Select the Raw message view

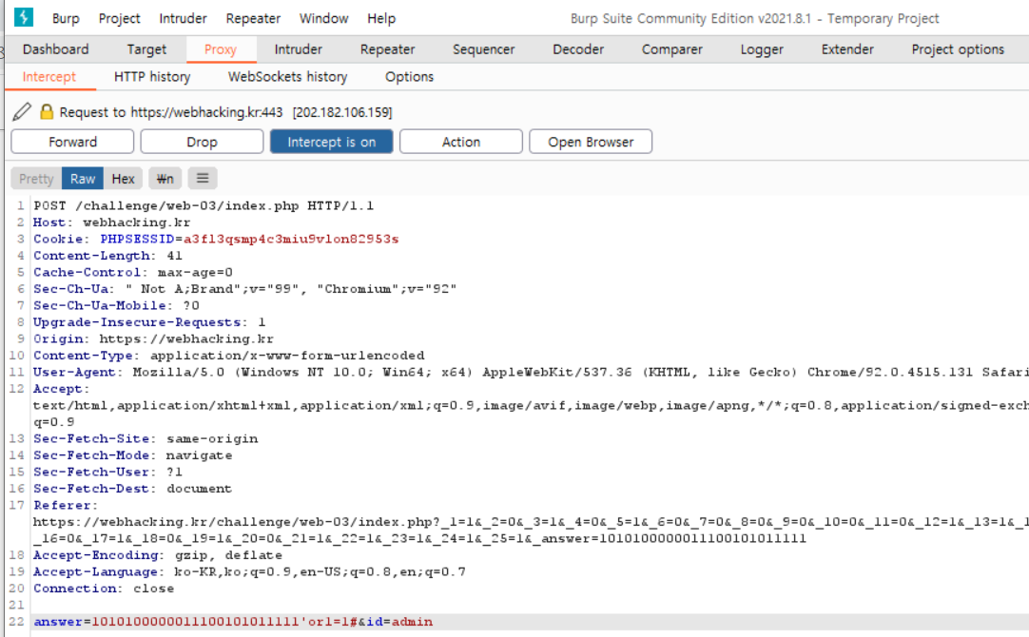(x=83, y=179)
